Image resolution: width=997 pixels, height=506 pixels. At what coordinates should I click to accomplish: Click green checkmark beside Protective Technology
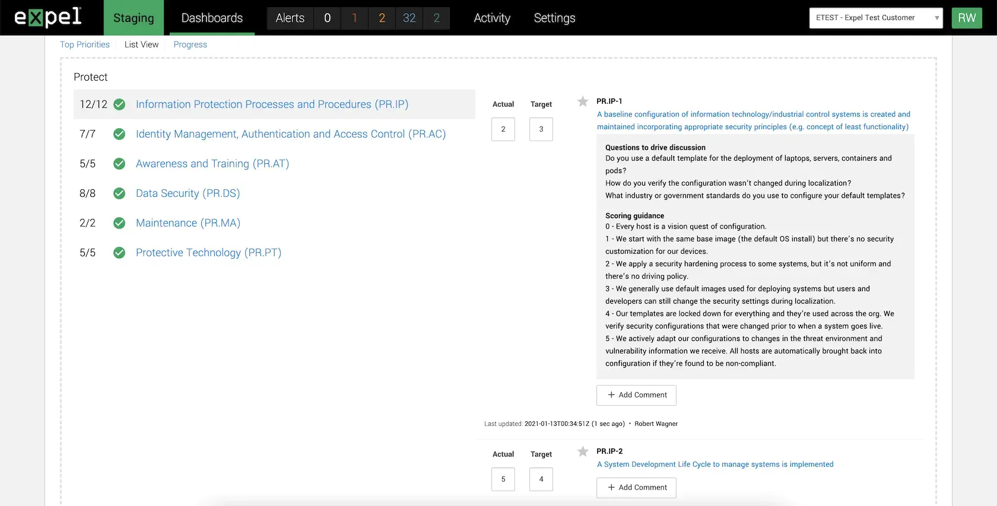click(119, 253)
